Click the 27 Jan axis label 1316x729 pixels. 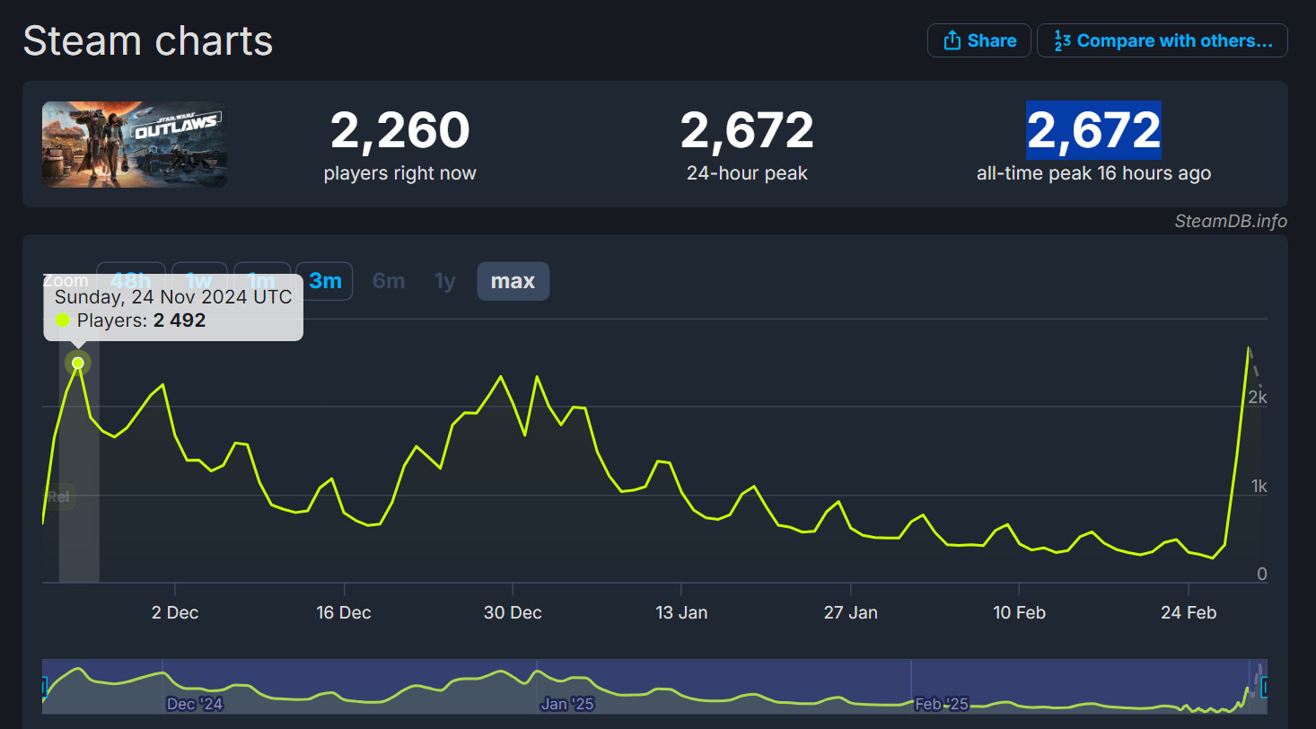click(x=850, y=613)
